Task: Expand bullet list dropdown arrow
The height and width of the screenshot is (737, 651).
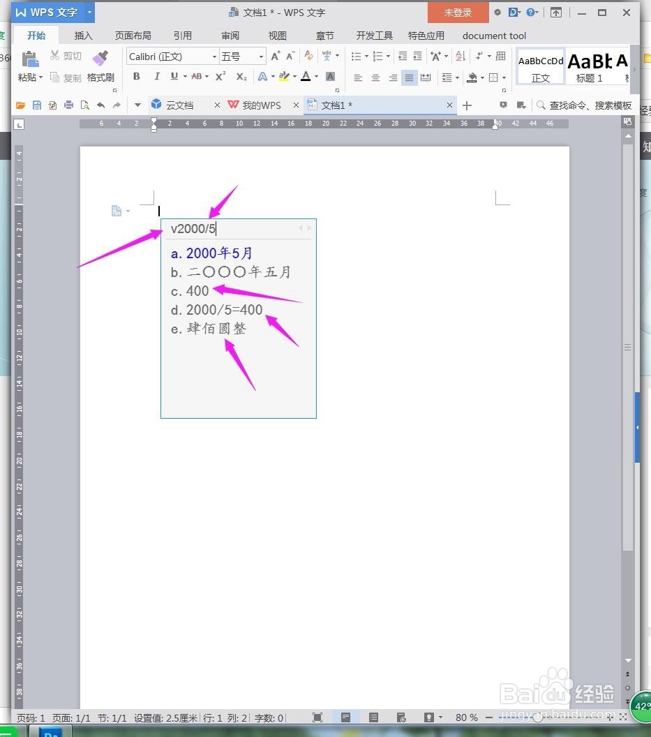Action: pyautogui.click(x=366, y=57)
